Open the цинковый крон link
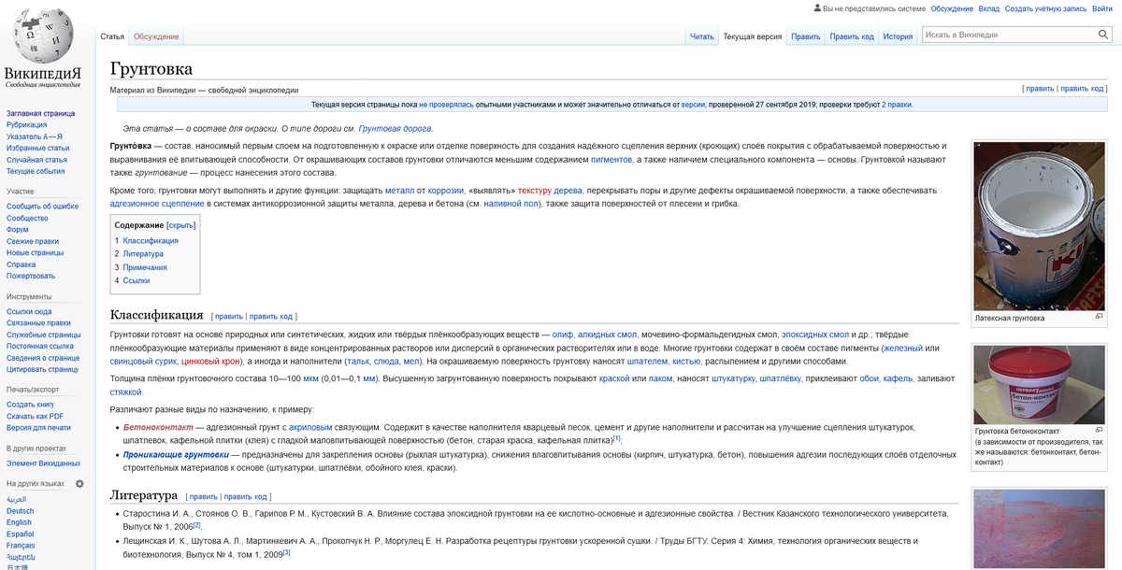Image resolution: width=1122 pixels, height=570 pixels. 211,361
